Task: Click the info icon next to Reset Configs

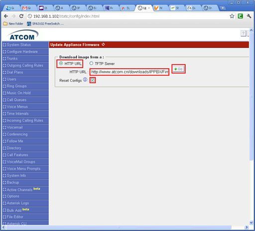Action: tap(85, 80)
